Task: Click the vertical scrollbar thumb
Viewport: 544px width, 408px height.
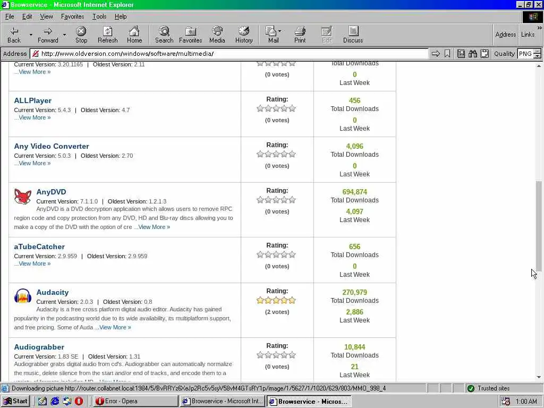Action: [539, 225]
